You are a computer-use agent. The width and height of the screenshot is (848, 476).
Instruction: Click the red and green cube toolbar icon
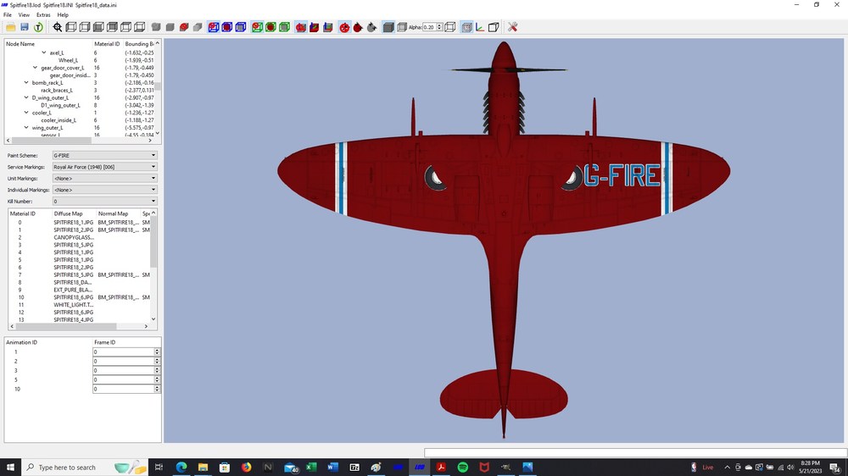click(315, 27)
